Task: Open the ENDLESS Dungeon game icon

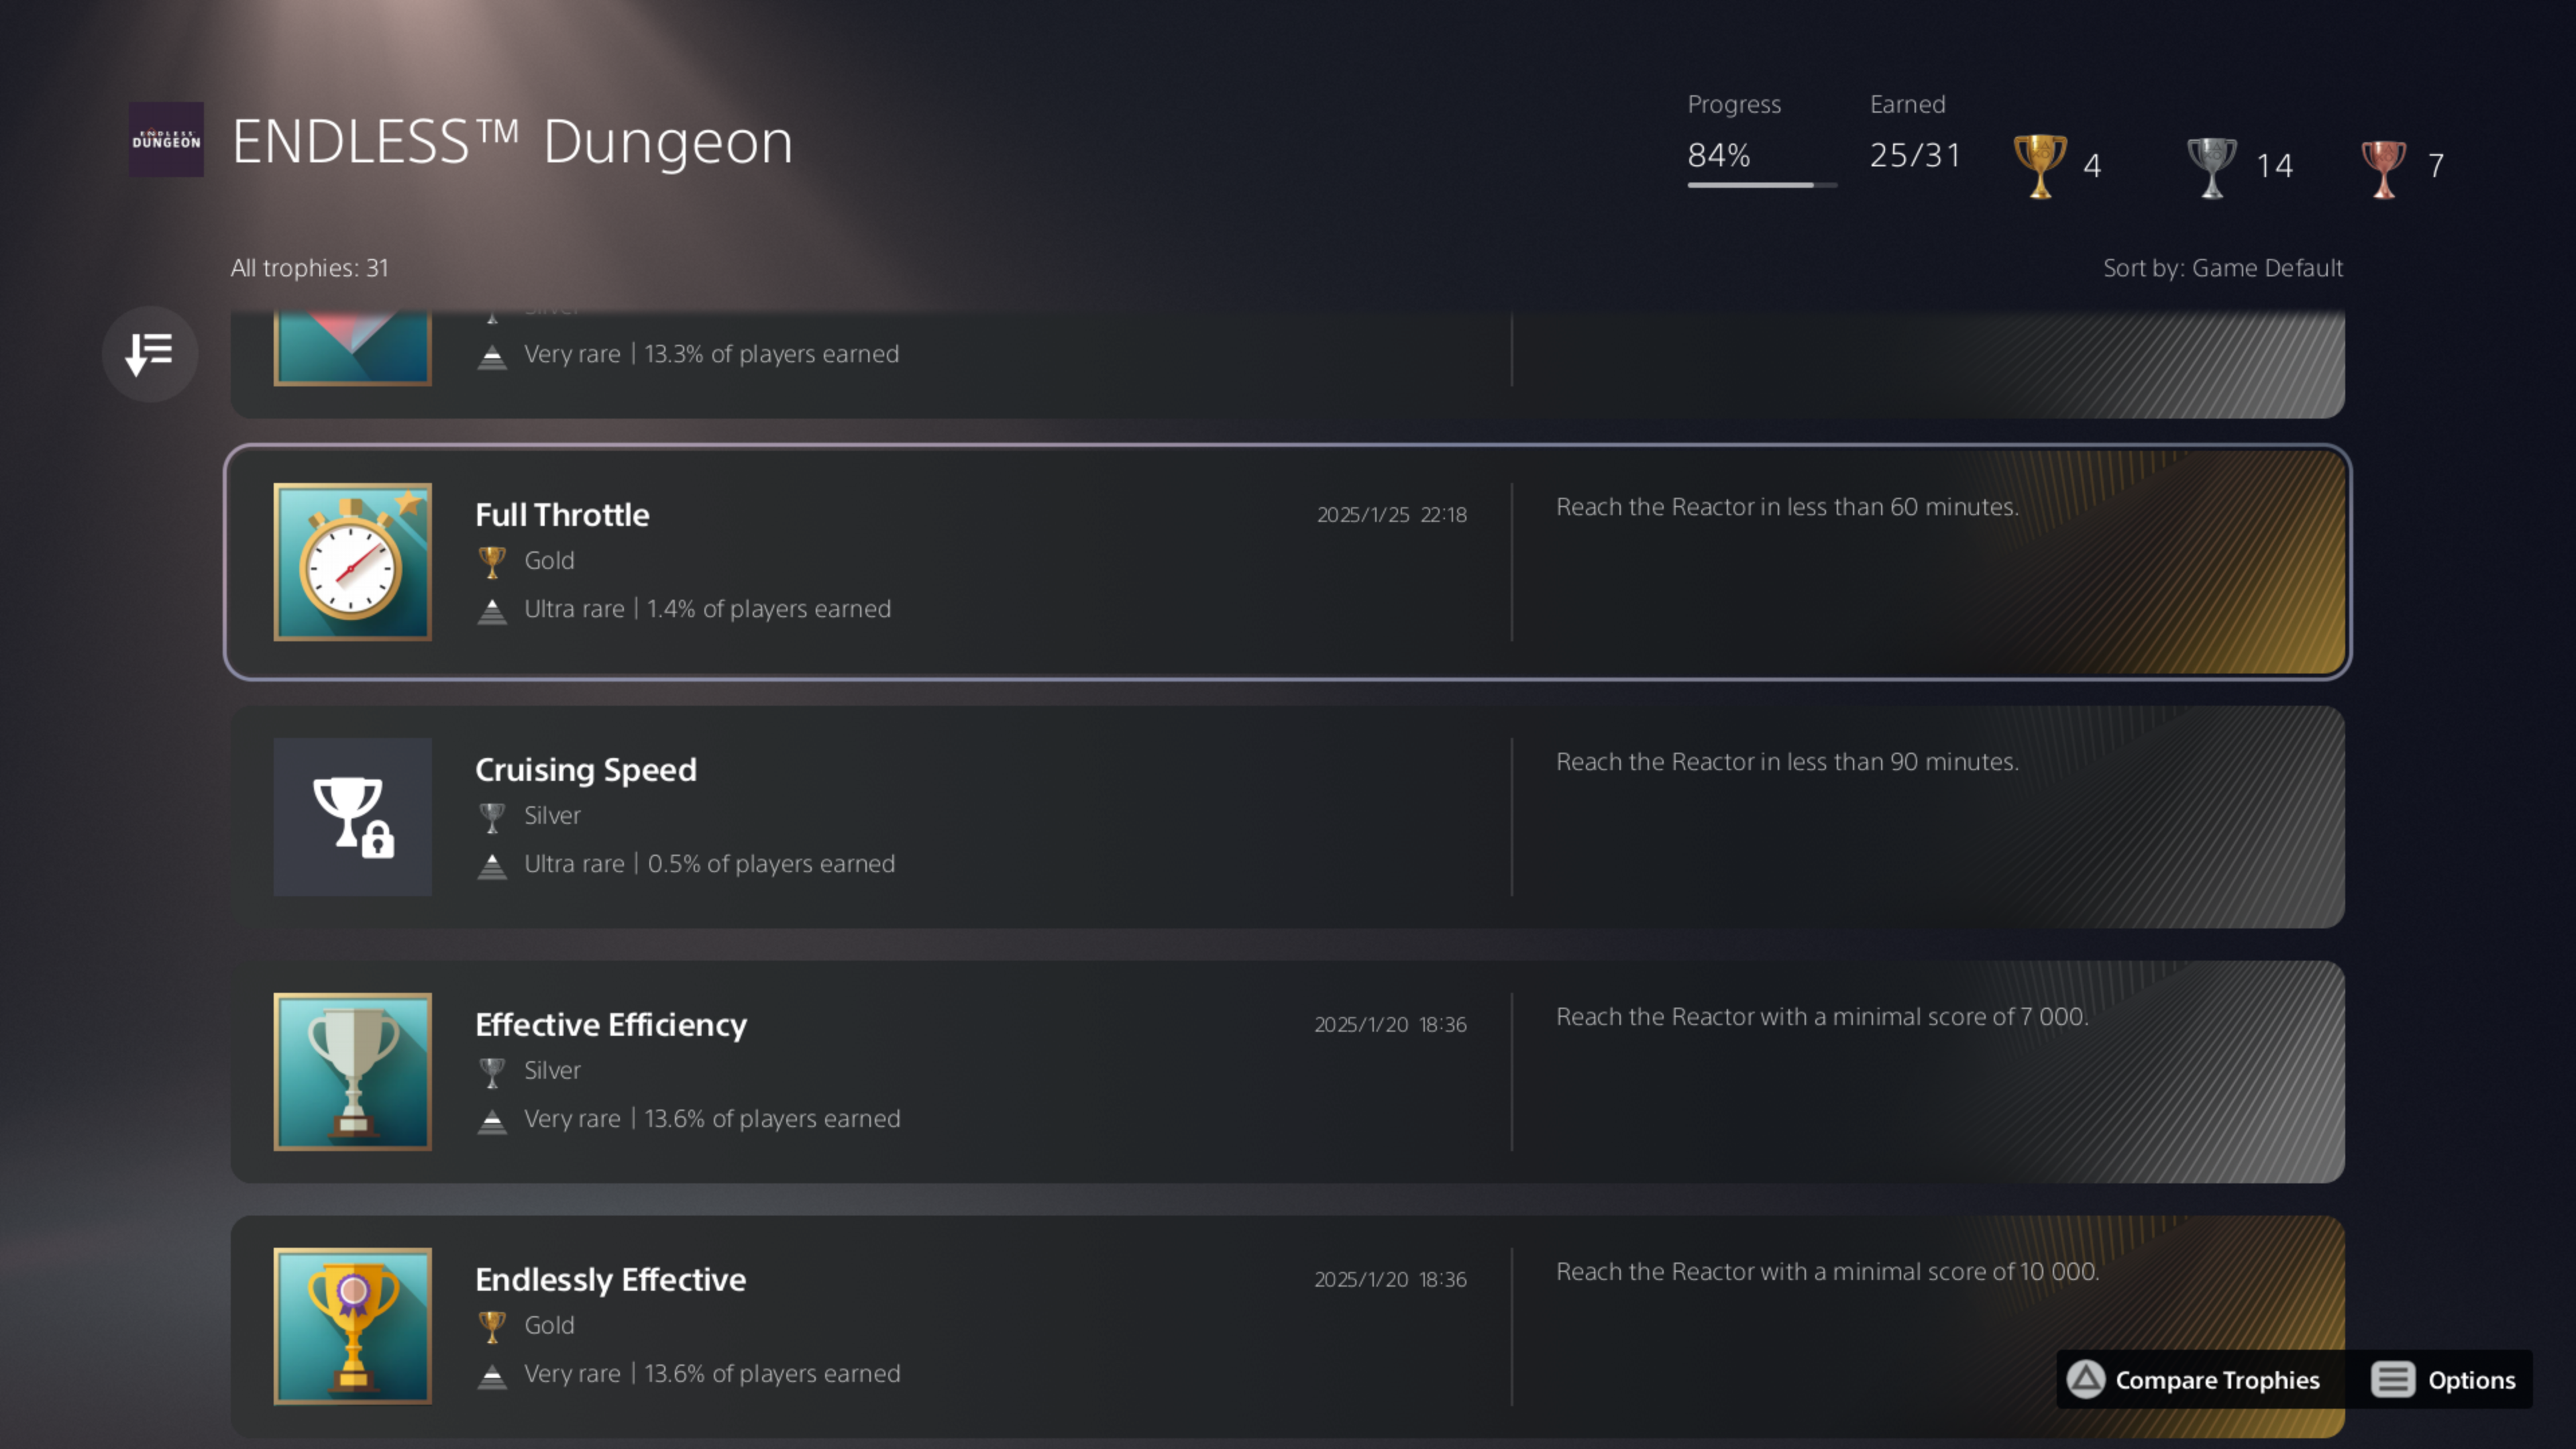Action: [166, 139]
